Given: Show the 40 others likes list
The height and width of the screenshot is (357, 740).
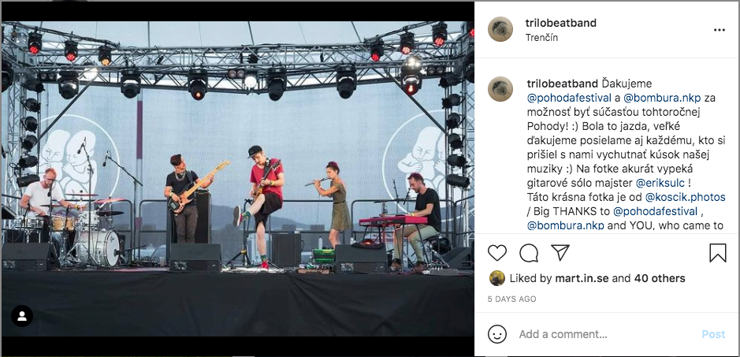Looking at the screenshot, I should pyautogui.click(x=660, y=278).
